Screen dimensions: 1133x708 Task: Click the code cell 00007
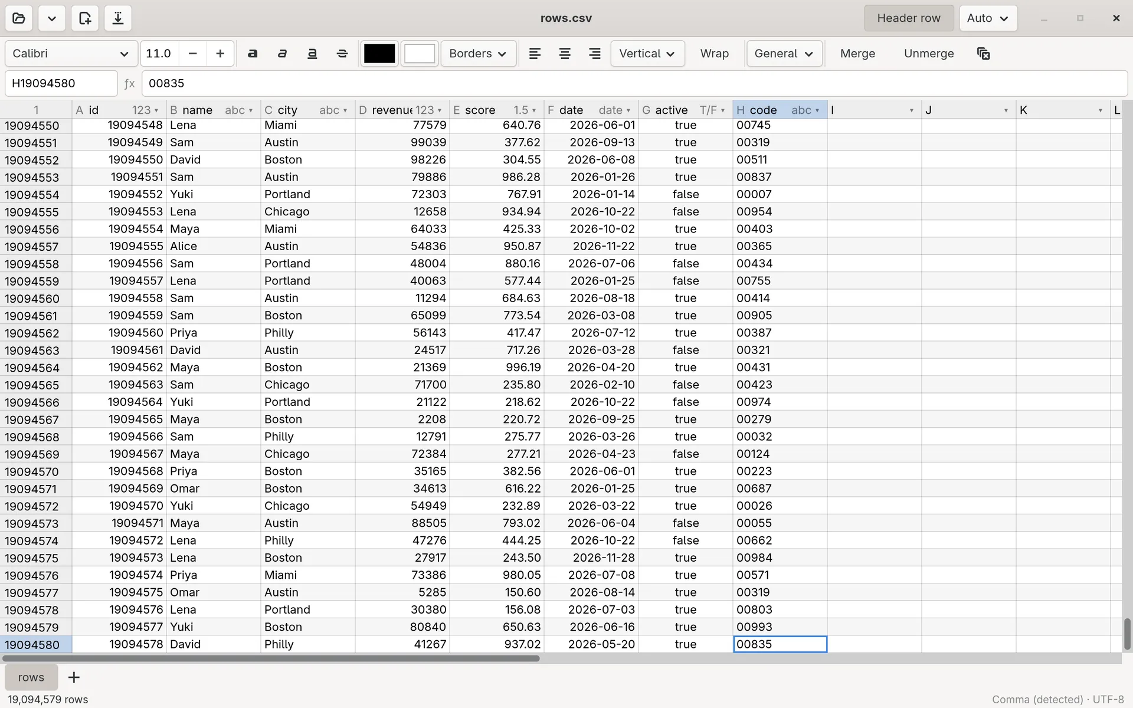tap(780, 194)
